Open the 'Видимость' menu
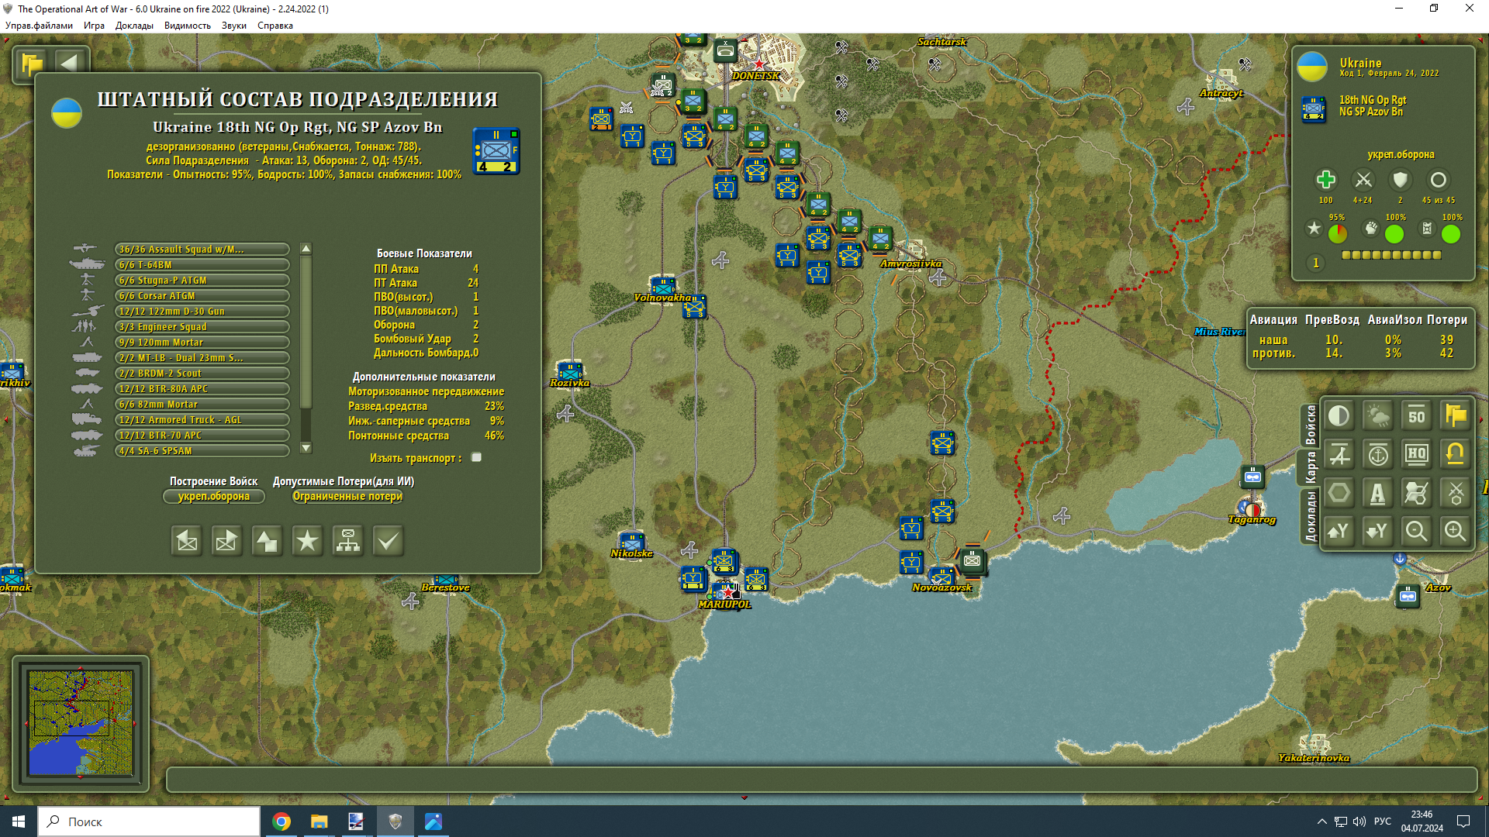The width and height of the screenshot is (1489, 837). [x=188, y=26]
